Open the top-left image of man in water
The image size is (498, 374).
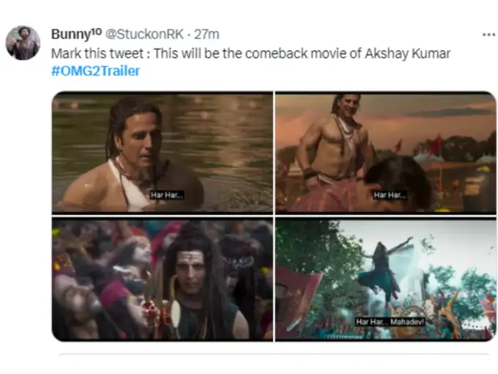tap(163, 152)
